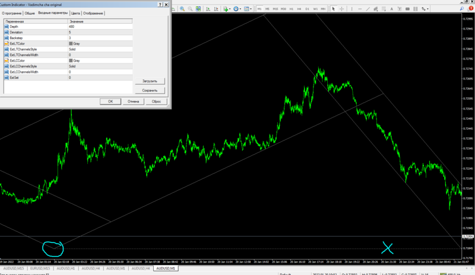Click the Сохранить save button

pos(150,91)
